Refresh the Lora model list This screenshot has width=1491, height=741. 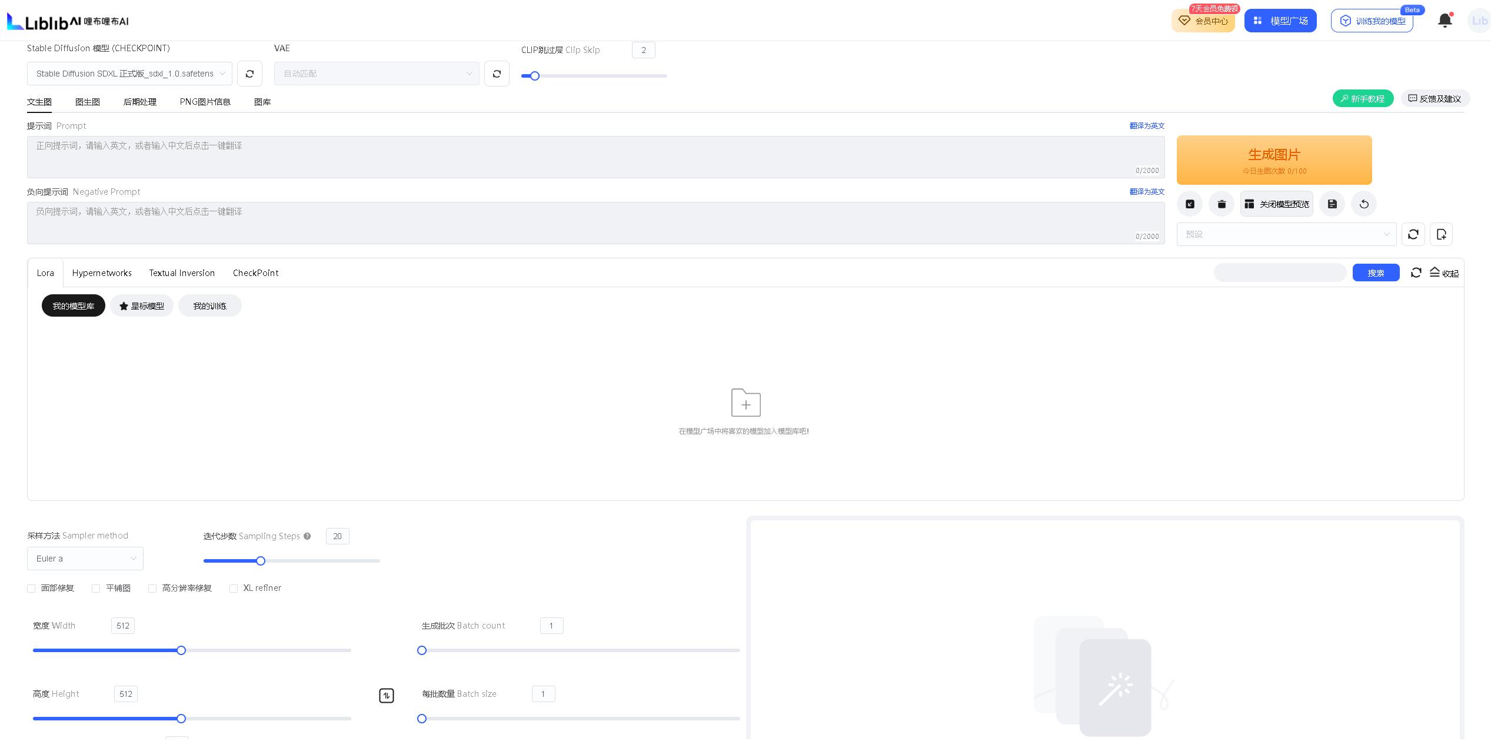pyautogui.click(x=1416, y=273)
